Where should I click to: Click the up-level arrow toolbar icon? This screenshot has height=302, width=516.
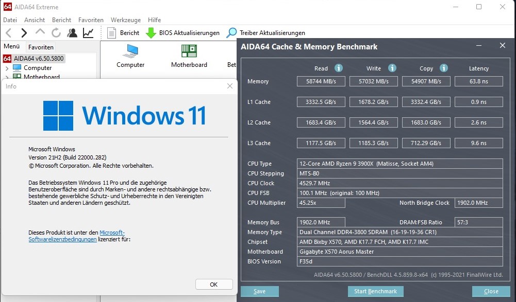pyautogui.click(x=40, y=32)
